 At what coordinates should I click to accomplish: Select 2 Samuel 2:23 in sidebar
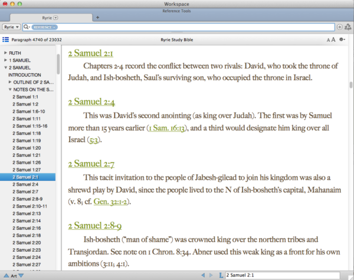(27, 250)
